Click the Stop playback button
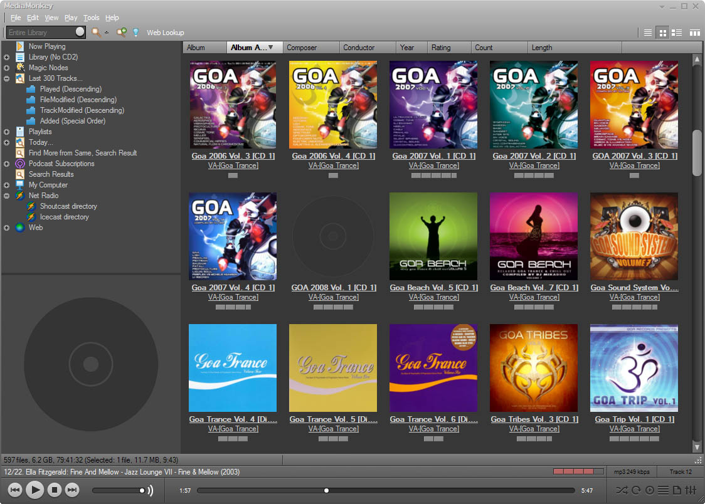The width and height of the screenshot is (705, 504). (55, 490)
